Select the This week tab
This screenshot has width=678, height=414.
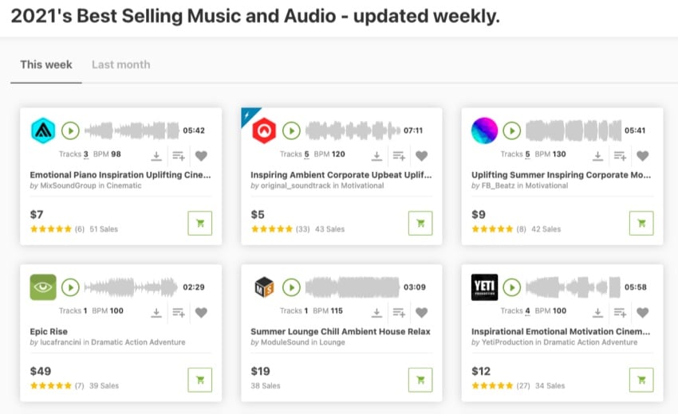[46, 64]
